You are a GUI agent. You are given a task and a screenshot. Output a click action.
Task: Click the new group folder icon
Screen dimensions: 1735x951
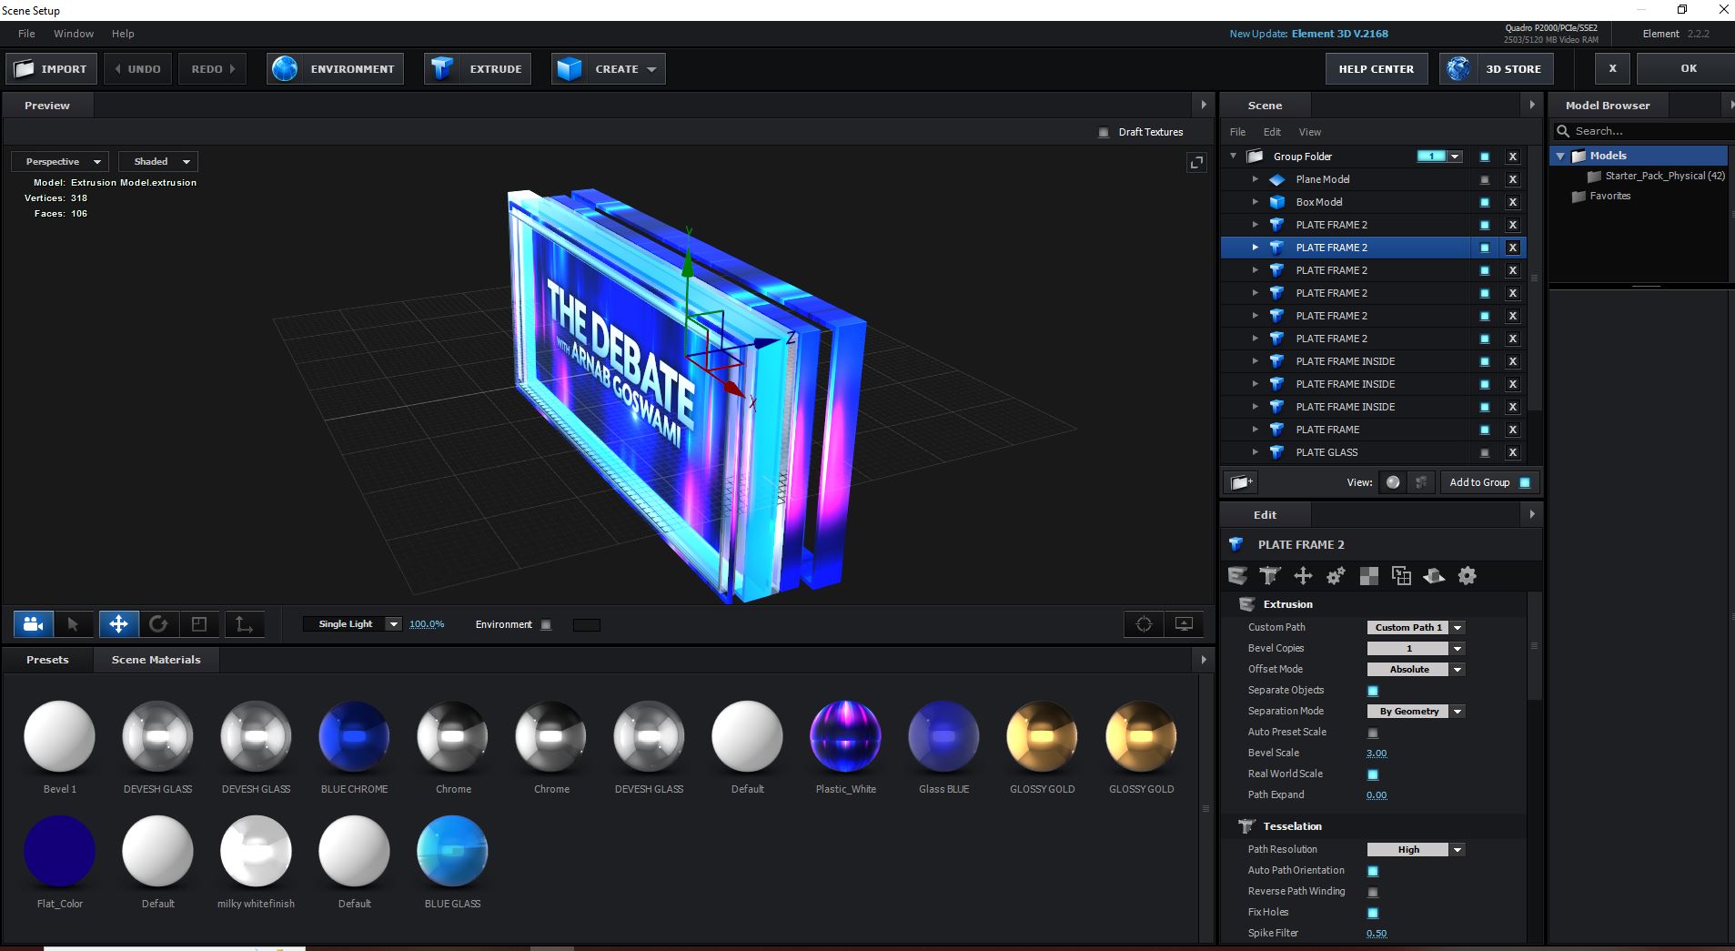point(1242,482)
